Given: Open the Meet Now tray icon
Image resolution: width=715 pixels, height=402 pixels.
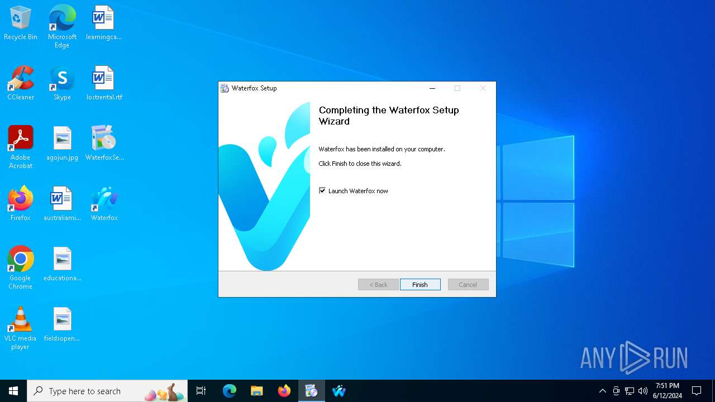Looking at the screenshot, I should [616, 391].
